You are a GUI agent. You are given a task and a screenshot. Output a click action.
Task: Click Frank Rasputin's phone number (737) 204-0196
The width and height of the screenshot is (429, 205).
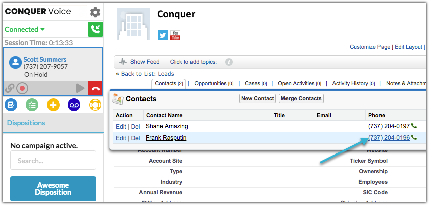(x=389, y=138)
